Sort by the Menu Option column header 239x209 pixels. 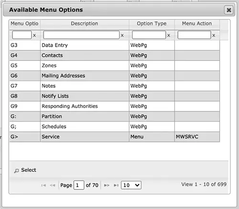tap(25, 24)
